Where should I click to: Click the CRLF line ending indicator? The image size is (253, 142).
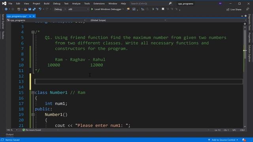click(x=242, y=130)
